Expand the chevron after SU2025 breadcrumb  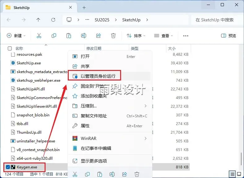coord(116,20)
